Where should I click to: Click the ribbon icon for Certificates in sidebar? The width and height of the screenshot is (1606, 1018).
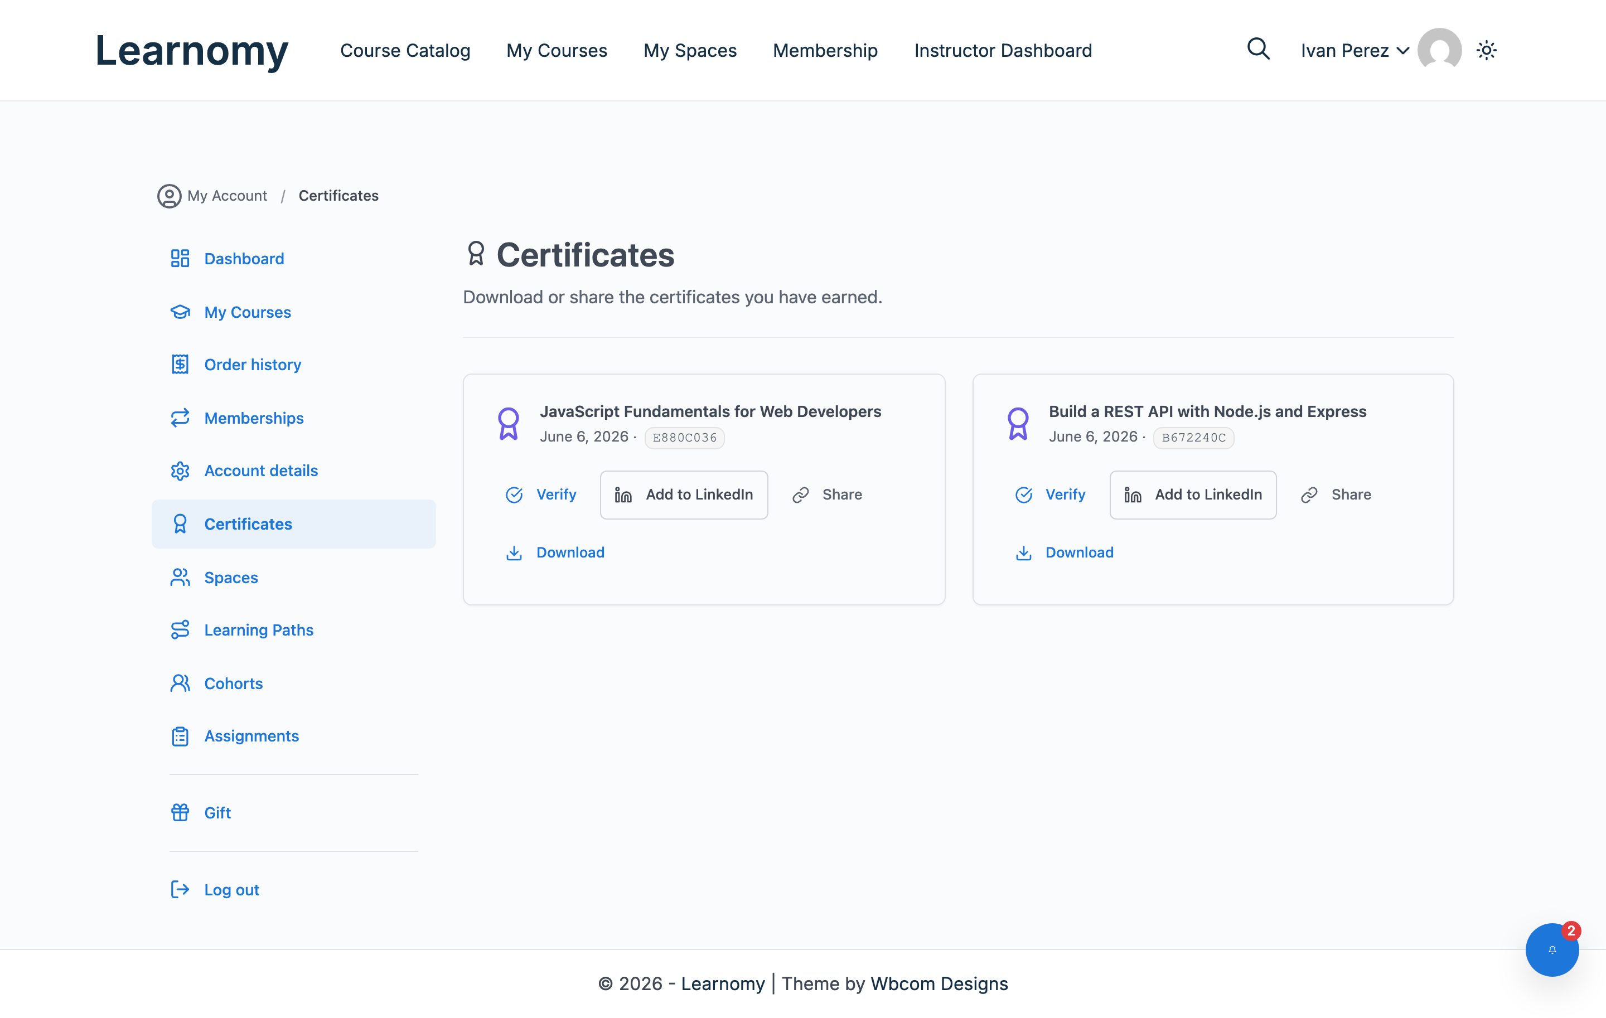coord(180,523)
